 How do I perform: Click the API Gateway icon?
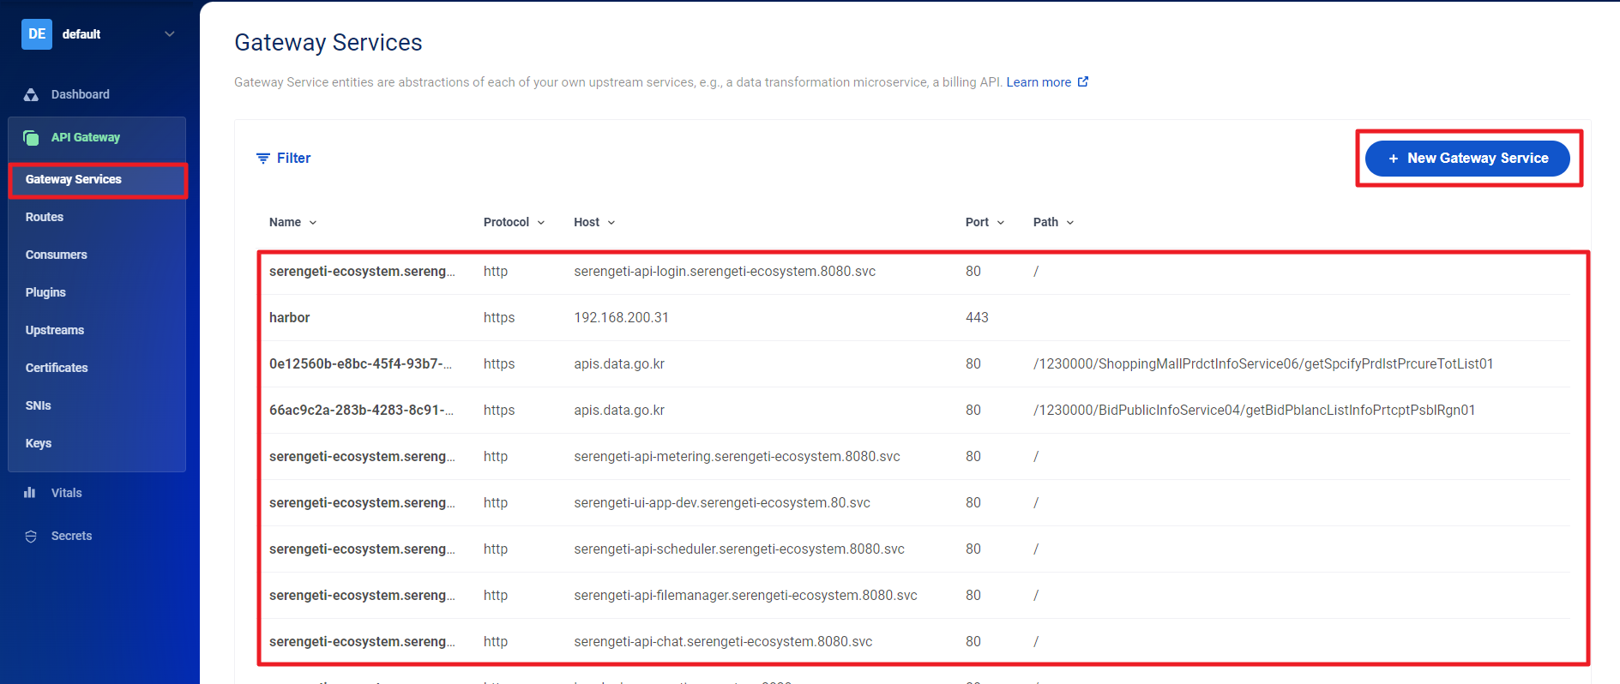coord(31,138)
